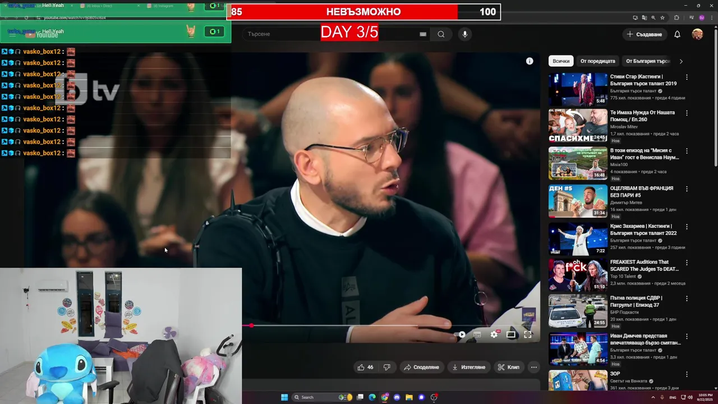Show video info card icon
This screenshot has width=718, height=404.
click(530, 61)
